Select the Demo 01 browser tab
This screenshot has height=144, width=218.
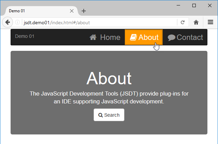click(x=41, y=11)
